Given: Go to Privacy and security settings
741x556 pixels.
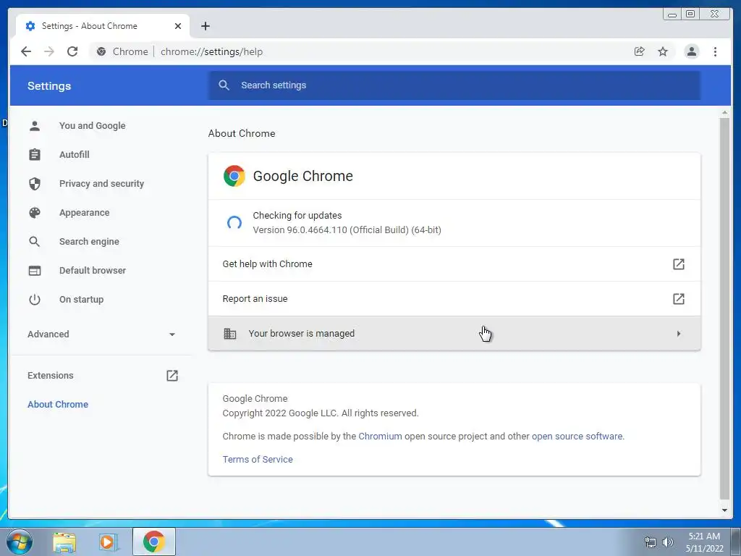Looking at the screenshot, I should tap(101, 183).
